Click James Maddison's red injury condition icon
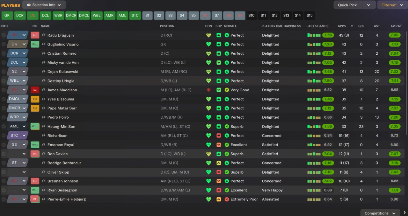Screen dimensions: 408x216 click(208, 90)
